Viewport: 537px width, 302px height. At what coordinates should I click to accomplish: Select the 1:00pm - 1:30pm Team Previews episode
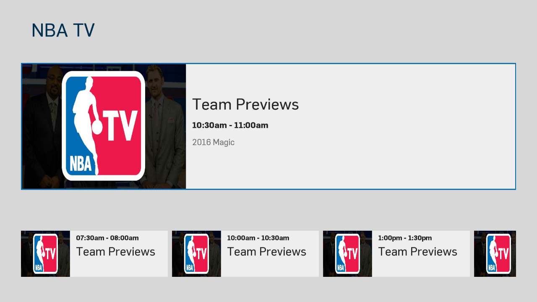pyautogui.click(x=396, y=254)
